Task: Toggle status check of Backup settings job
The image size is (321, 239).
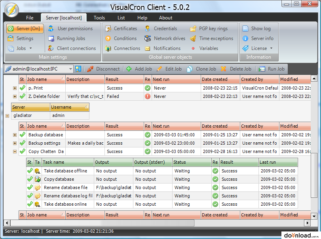Action: pyautogui.click(x=22, y=143)
